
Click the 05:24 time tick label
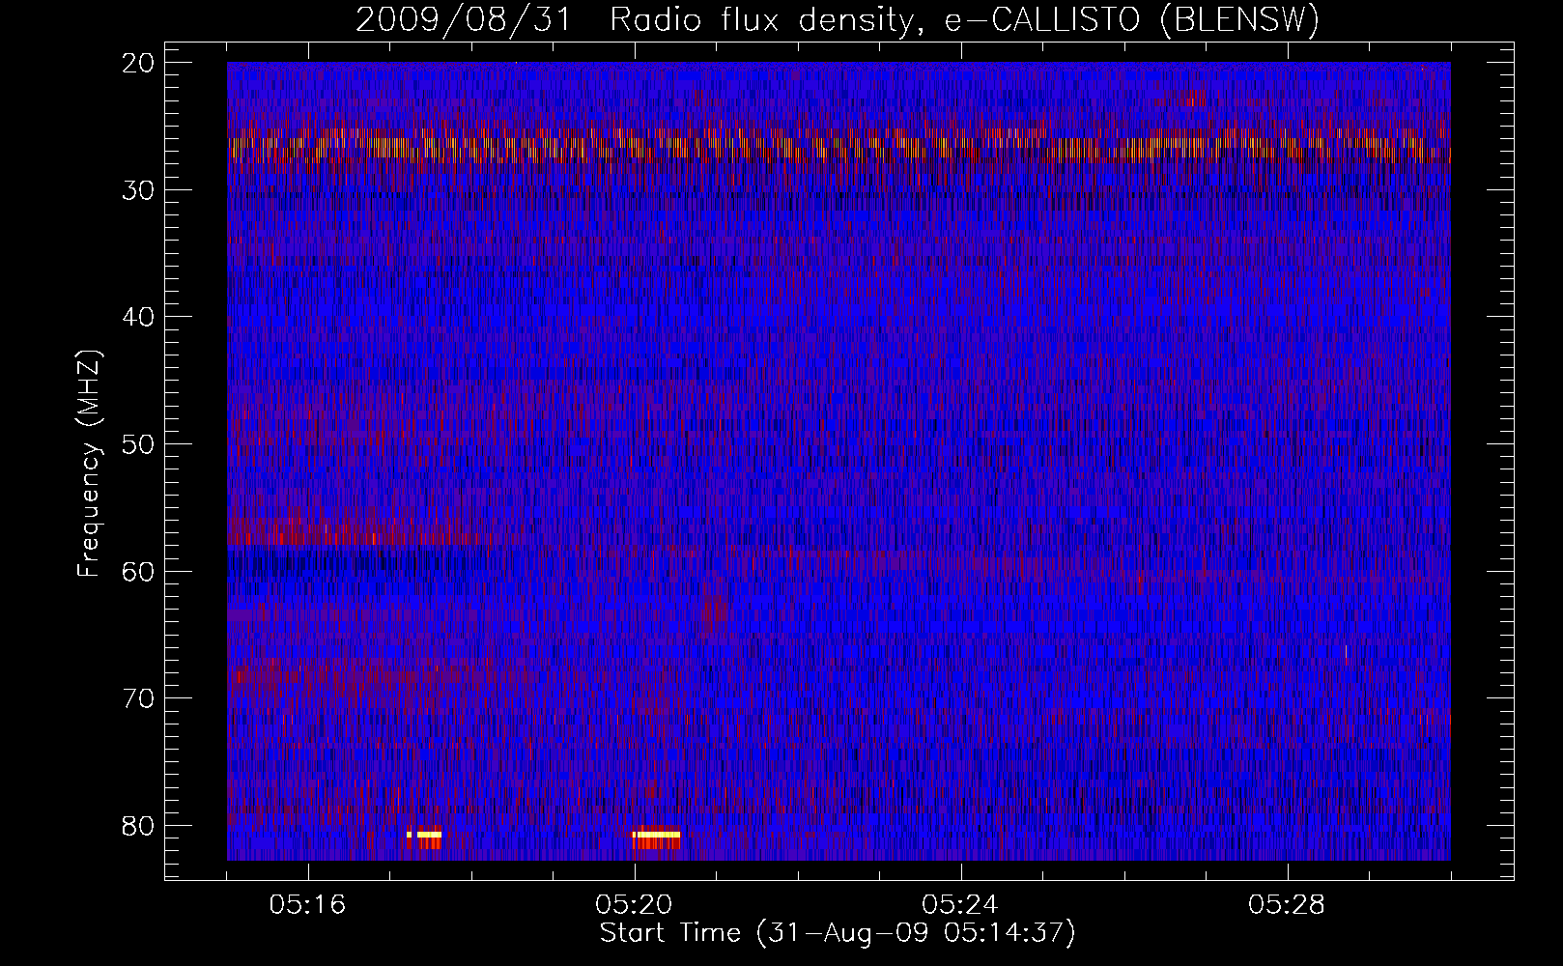pos(960,905)
